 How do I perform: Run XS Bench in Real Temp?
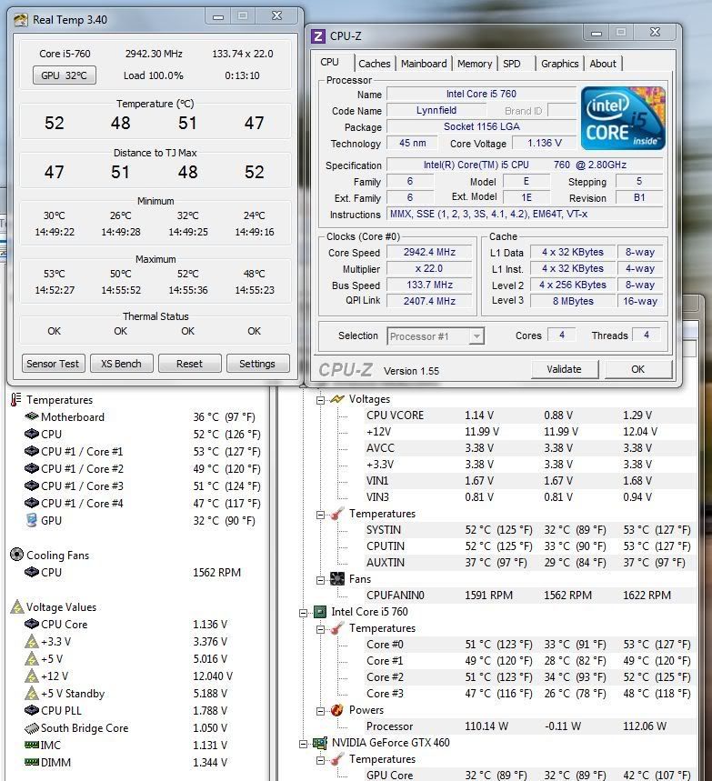tap(121, 364)
